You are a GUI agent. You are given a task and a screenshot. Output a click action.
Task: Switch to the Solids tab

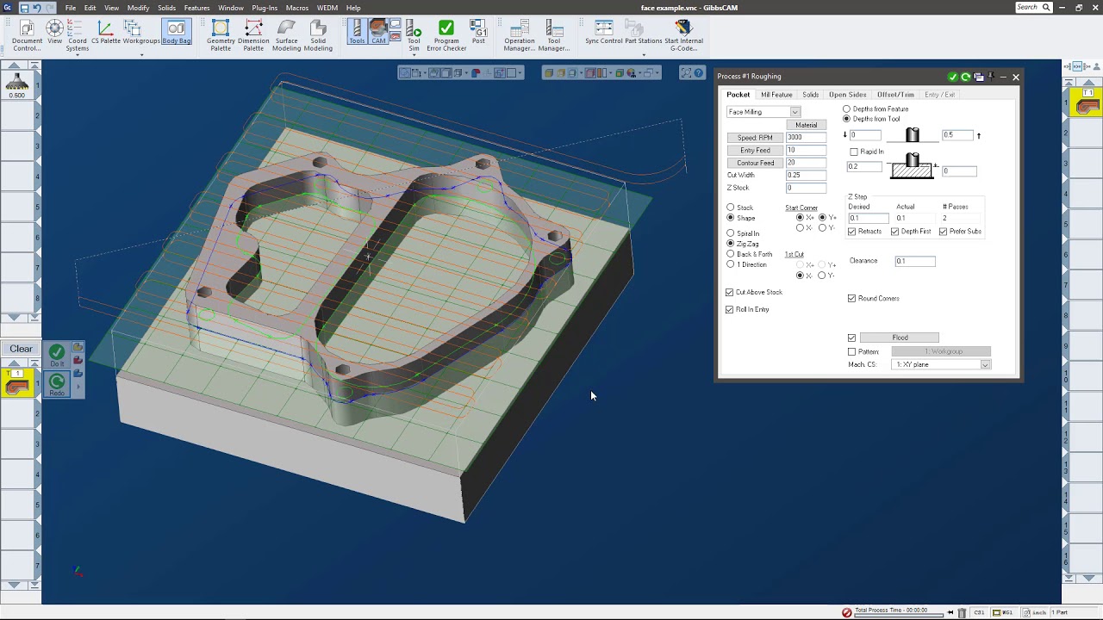[x=811, y=95]
